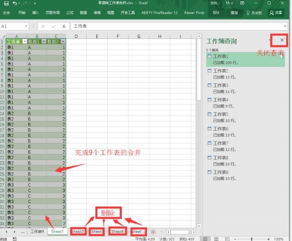Open the Power Pivot tab
292x241 pixels.
point(194,13)
